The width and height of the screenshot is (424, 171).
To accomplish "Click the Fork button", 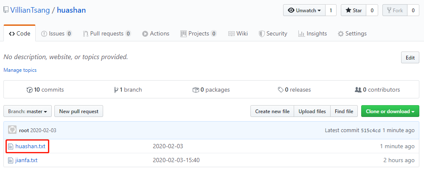I will 395,11.
